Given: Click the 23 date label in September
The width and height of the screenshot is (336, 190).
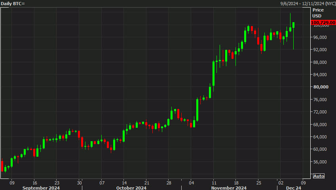Looking at the screenshot, I should point(57,183).
